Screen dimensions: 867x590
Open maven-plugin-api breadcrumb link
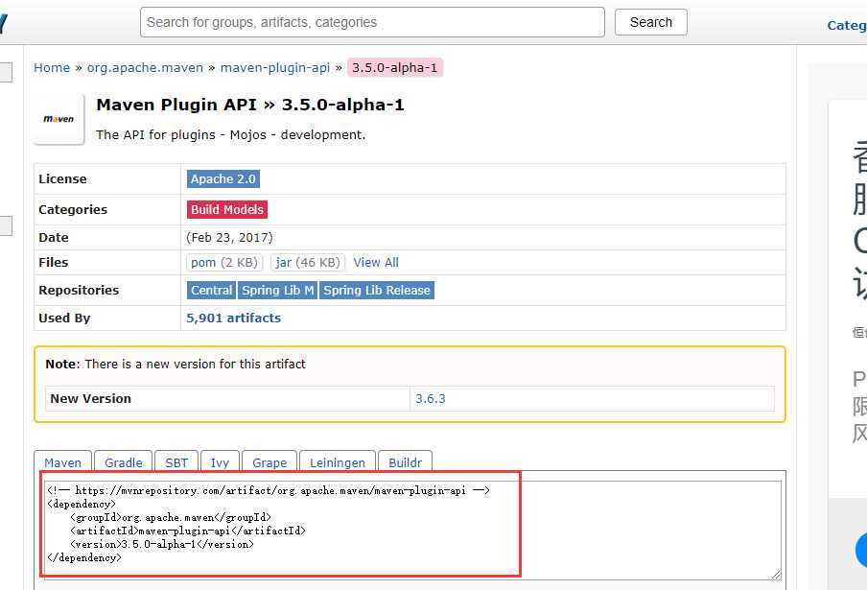pyautogui.click(x=275, y=67)
